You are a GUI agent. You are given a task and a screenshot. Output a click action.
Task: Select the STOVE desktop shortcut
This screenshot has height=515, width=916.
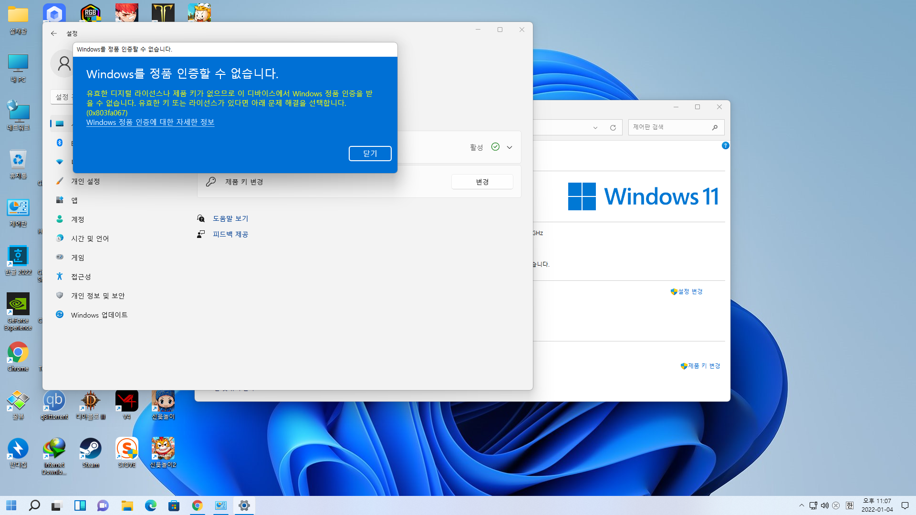point(127,453)
